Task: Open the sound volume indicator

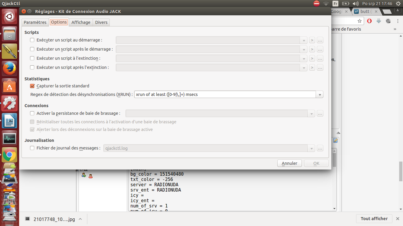Action: 356,4
